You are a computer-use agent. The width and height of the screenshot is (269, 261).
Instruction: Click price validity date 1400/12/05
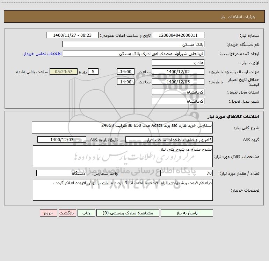(x=178, y=82)
